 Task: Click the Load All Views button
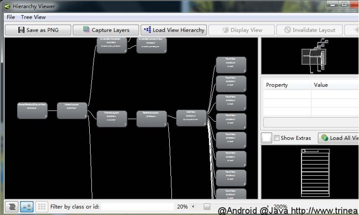click(339, 138)
